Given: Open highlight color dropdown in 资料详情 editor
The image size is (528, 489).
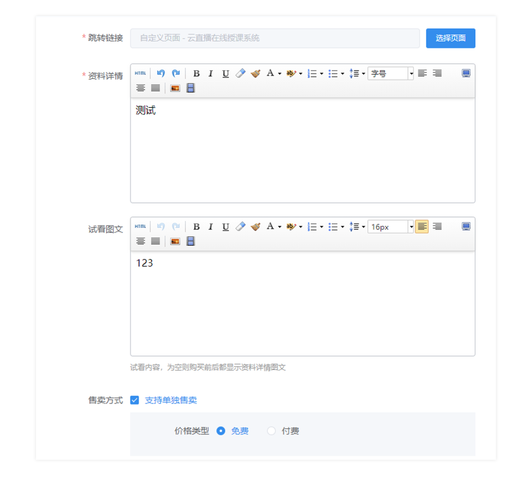Looking at the screenshot, I should [301, 74].
